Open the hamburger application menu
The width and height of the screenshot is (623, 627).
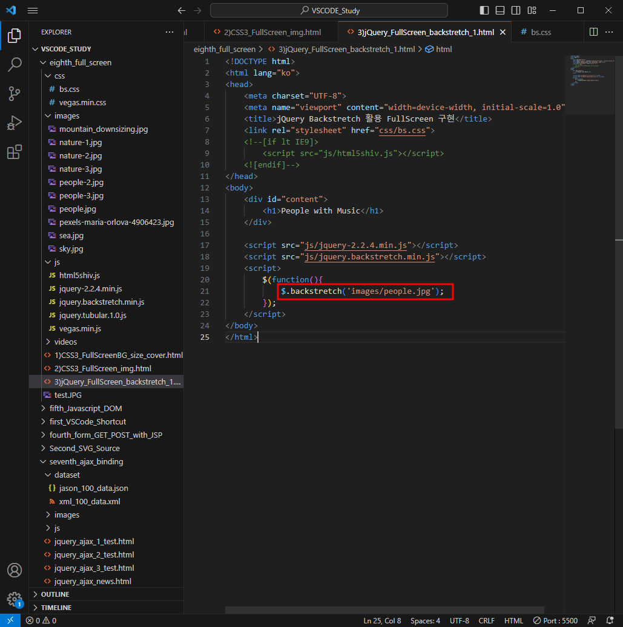33,10
